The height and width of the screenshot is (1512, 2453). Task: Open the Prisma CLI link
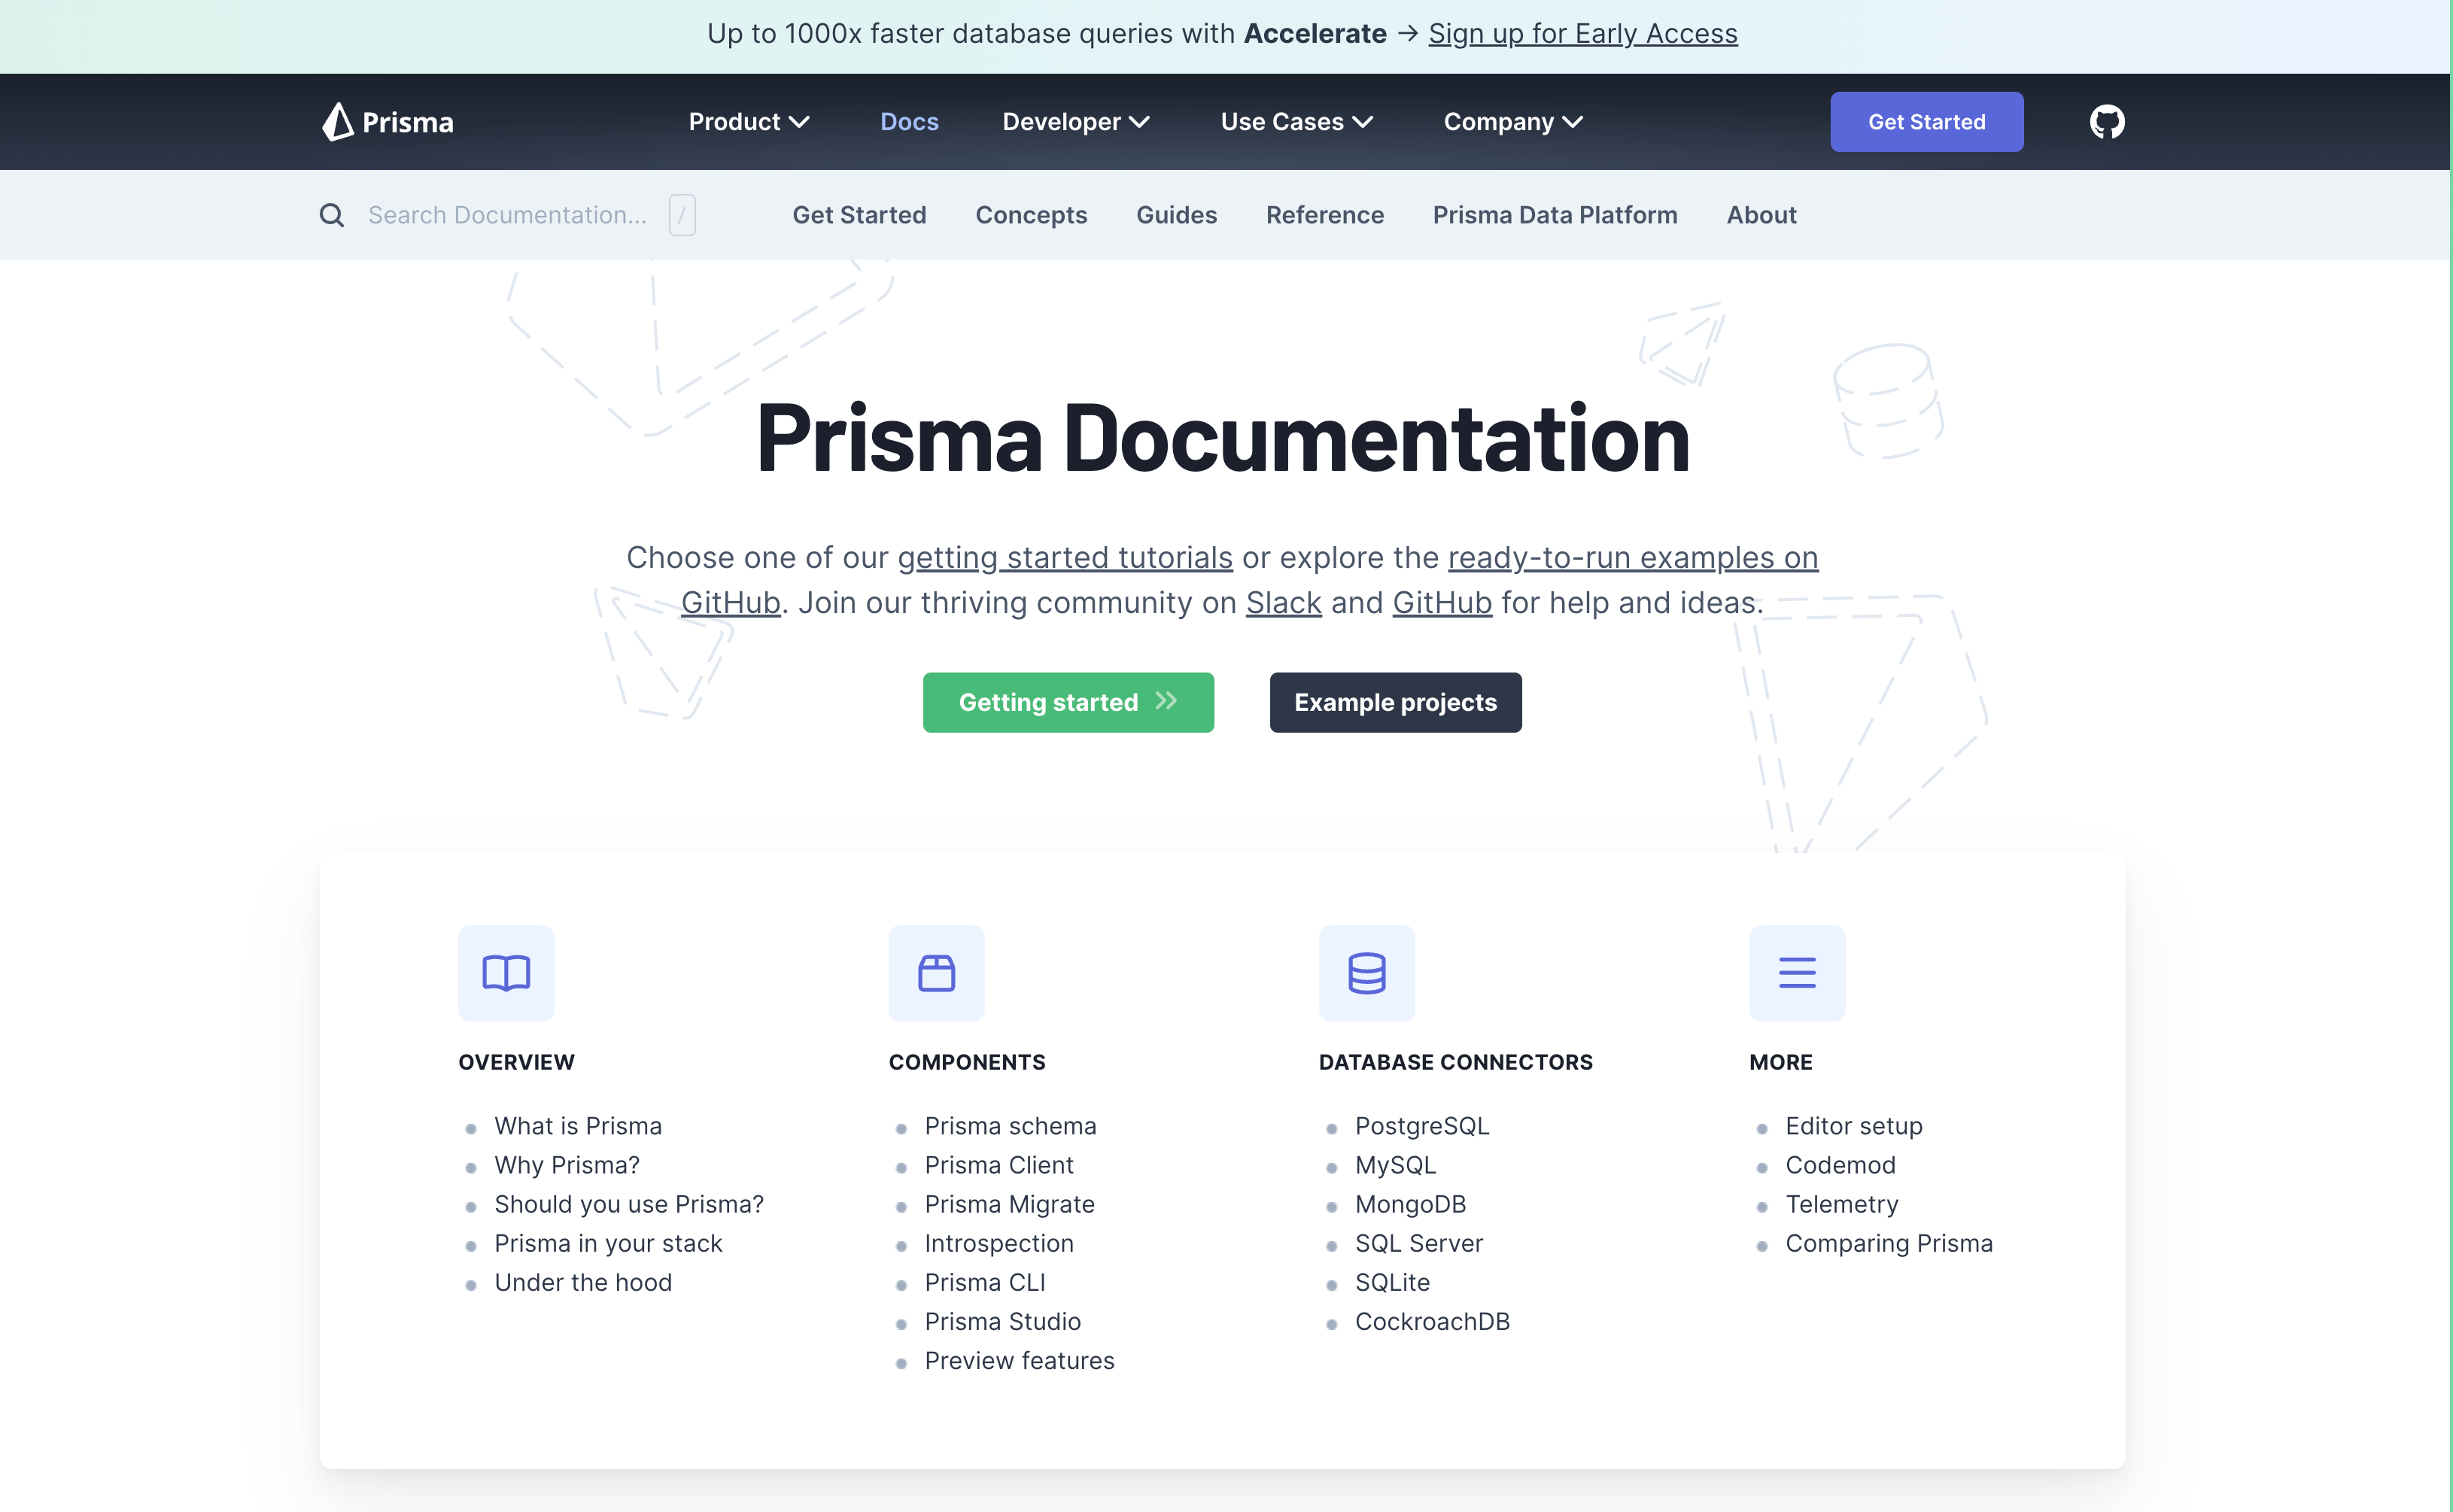coord(985,1282)
